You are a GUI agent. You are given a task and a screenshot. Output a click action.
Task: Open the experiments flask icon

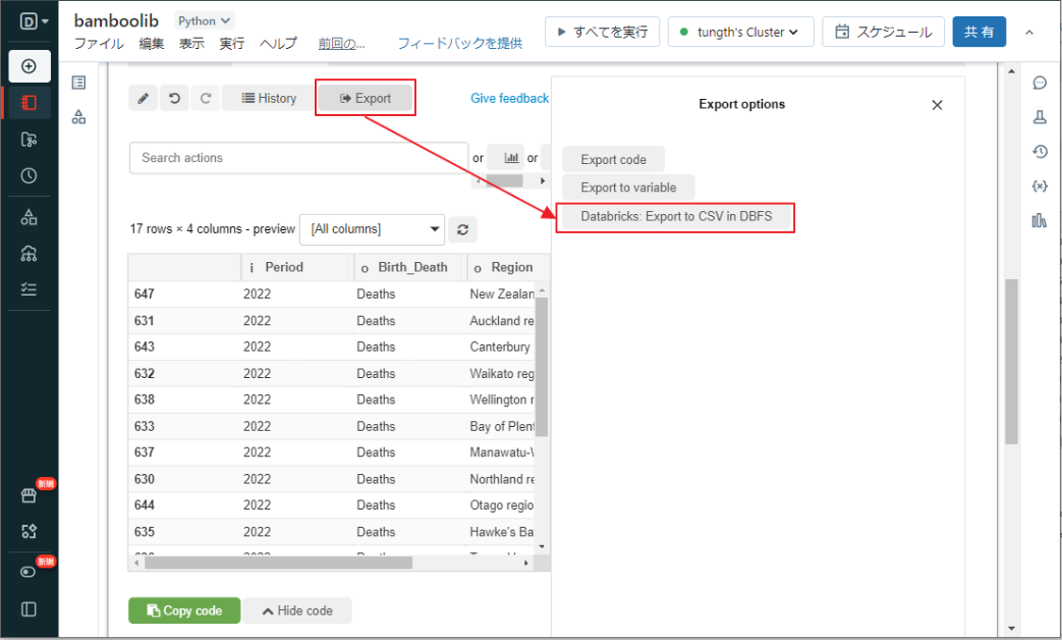pyautogui.click(x=1039, y=118)
